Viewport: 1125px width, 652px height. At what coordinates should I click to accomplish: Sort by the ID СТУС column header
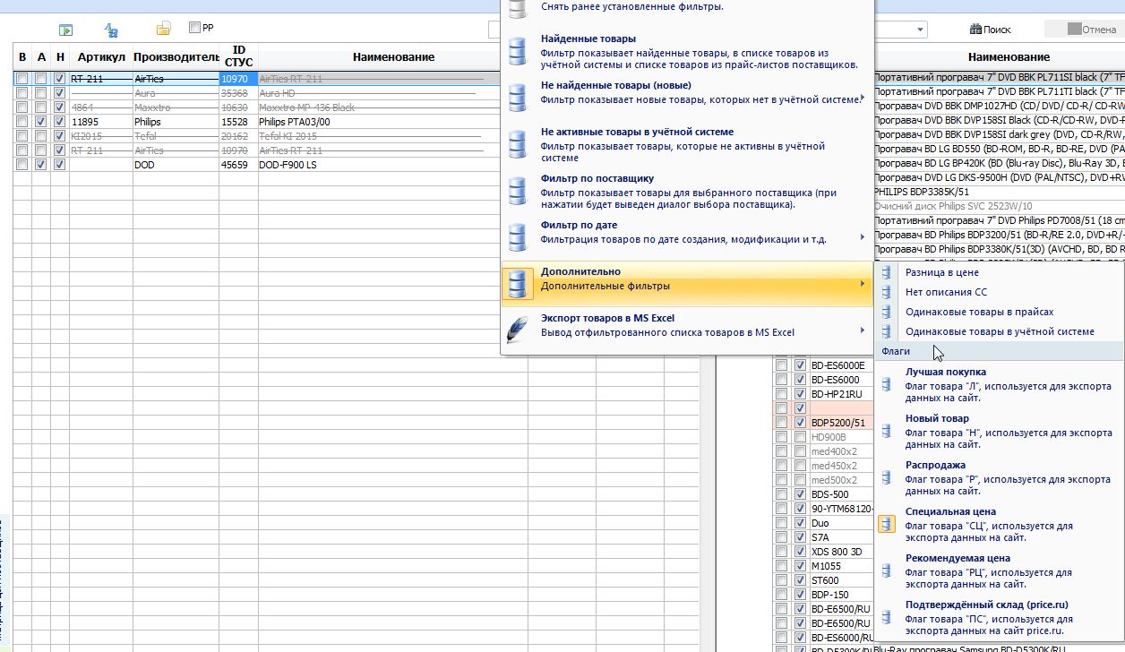pos(237,56)
